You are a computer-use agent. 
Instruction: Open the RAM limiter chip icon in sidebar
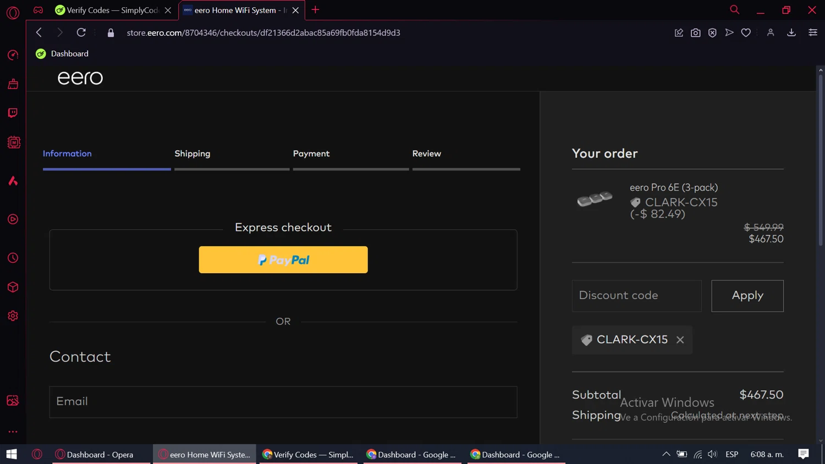click(13, 142)
